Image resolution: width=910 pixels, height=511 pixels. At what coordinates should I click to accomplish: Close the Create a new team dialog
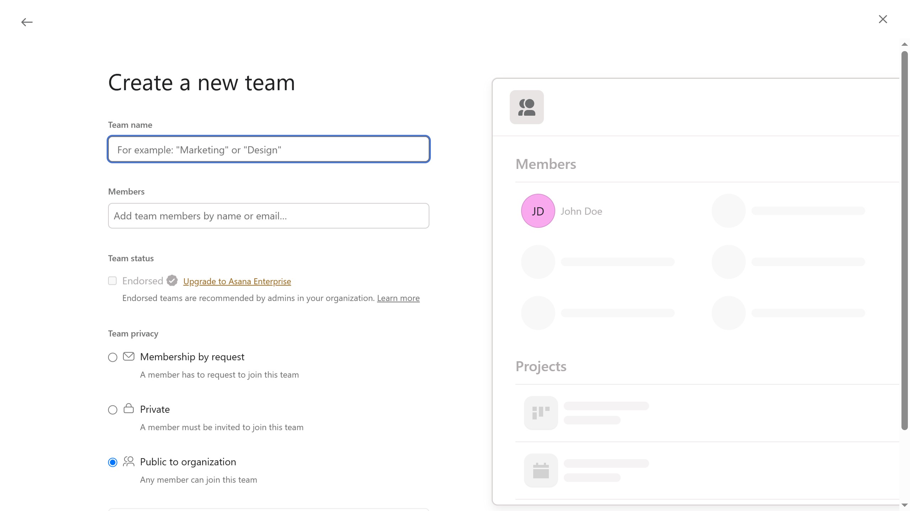click(x=883, y=19)
